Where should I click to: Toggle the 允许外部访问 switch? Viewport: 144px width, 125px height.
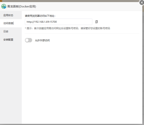click(x=29, y=40)
